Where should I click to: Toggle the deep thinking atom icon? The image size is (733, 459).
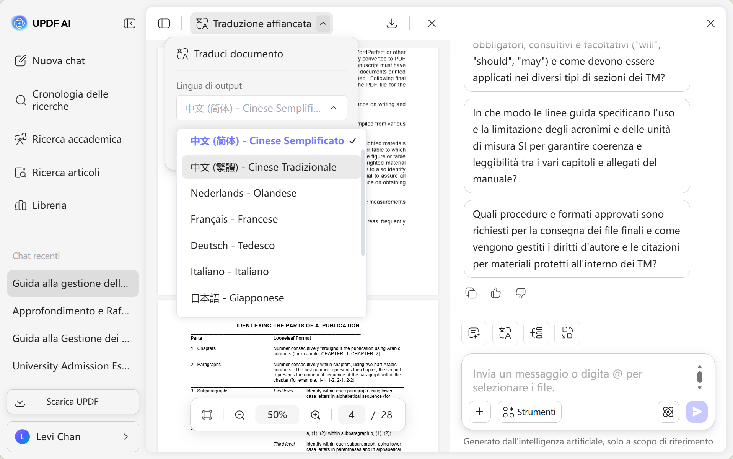[668, 412]
